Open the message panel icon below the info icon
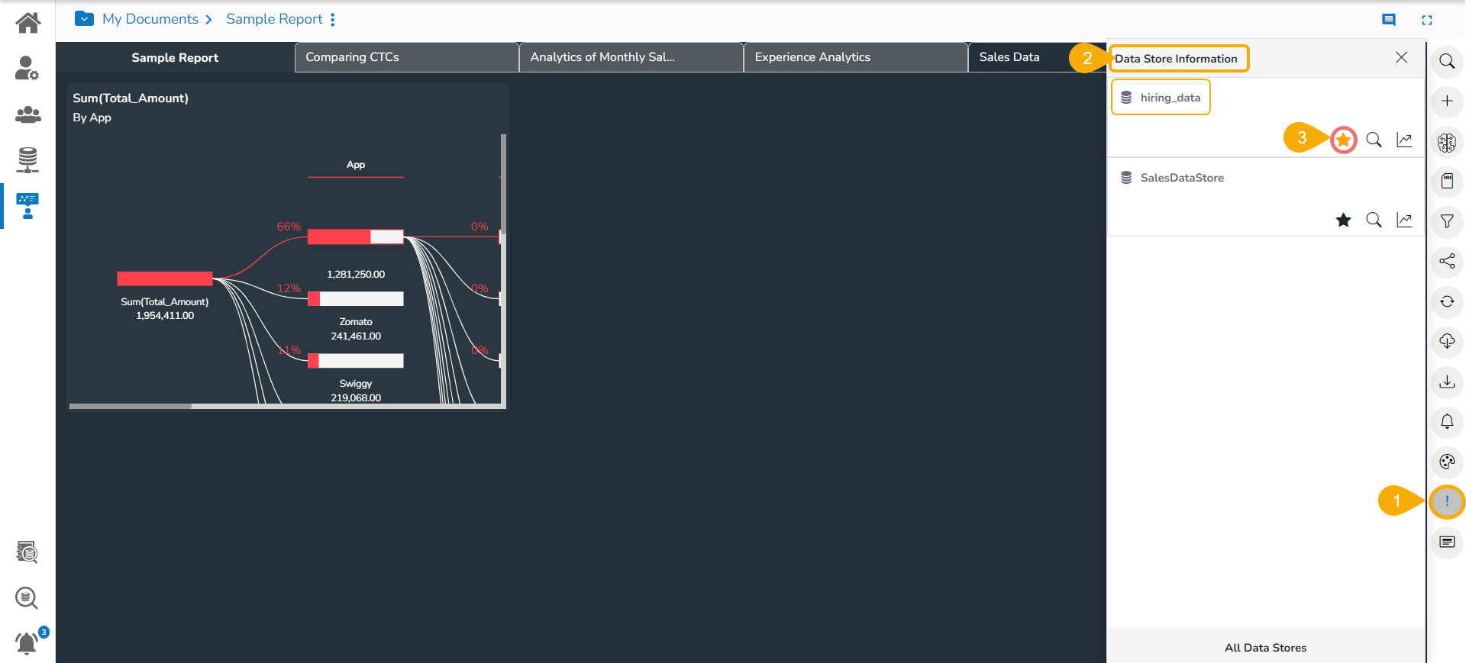Screen dimensions: 1466x663 click(x=1447, y=542)
